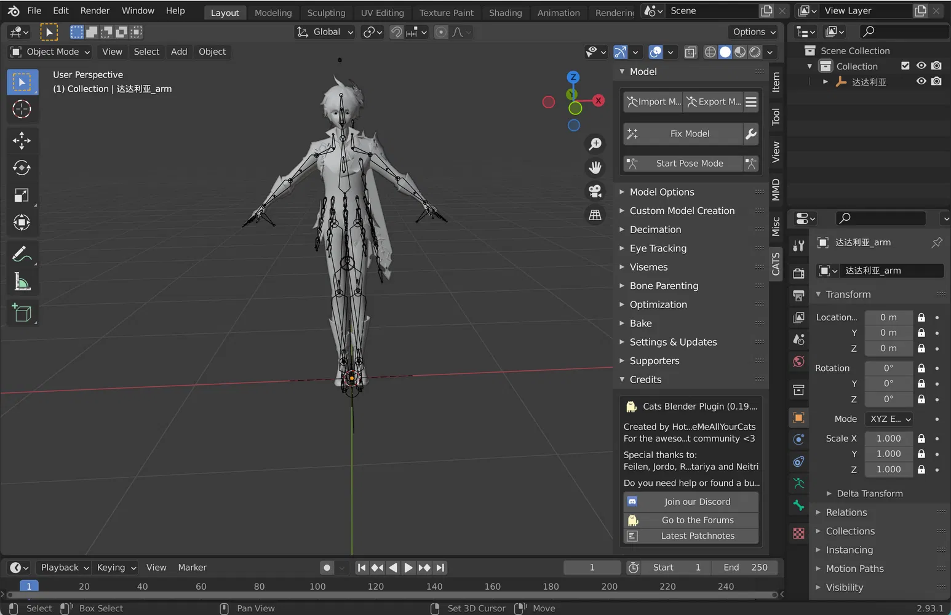Activate the Annotate pencil tool
Image resolution: width=951 pixels, height=615 pixels.
pyautogui.click(x=22, y=254)
